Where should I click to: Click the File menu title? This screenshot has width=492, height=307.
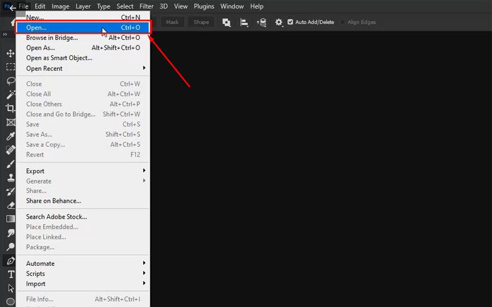click(23, 6)
